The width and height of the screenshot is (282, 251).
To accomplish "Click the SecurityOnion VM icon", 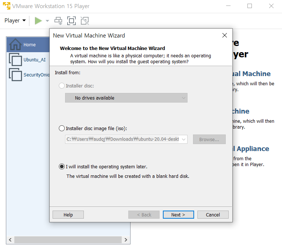I will [x=15, y=75].
